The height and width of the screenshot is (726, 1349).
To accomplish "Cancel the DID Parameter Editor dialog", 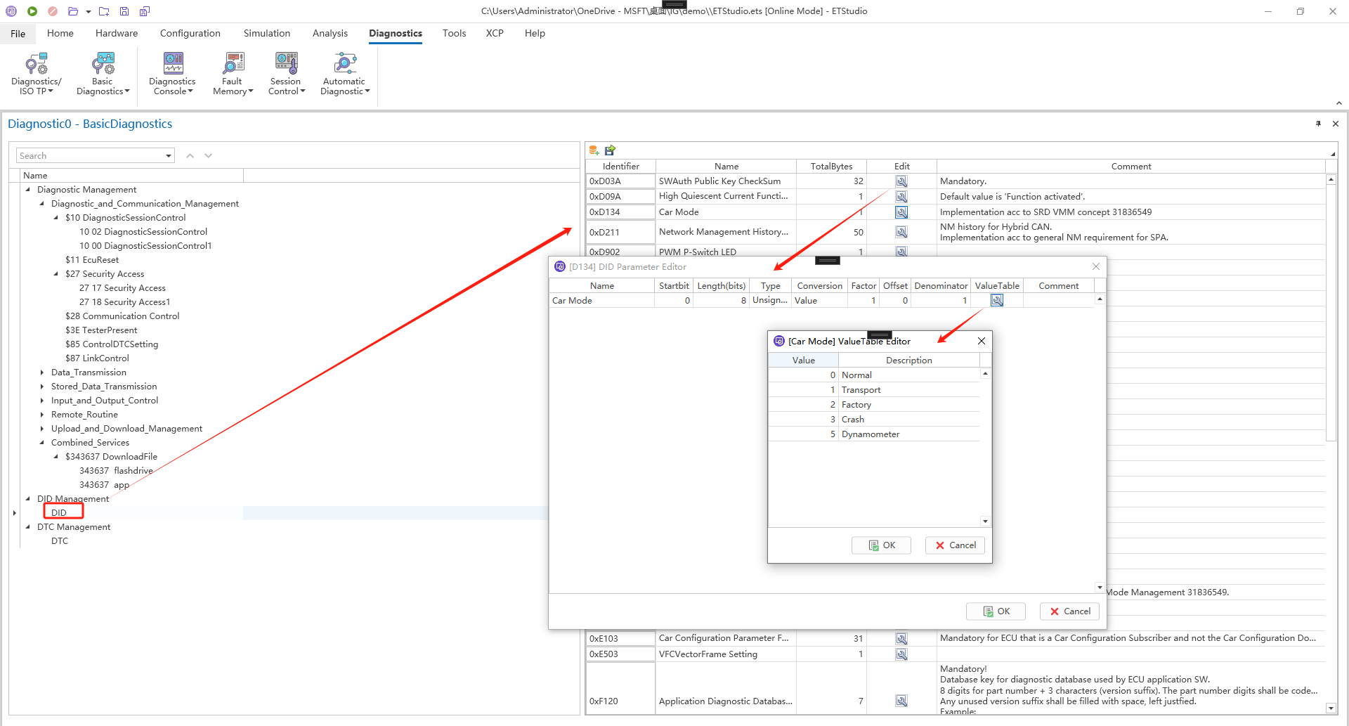I will 1069,611.
